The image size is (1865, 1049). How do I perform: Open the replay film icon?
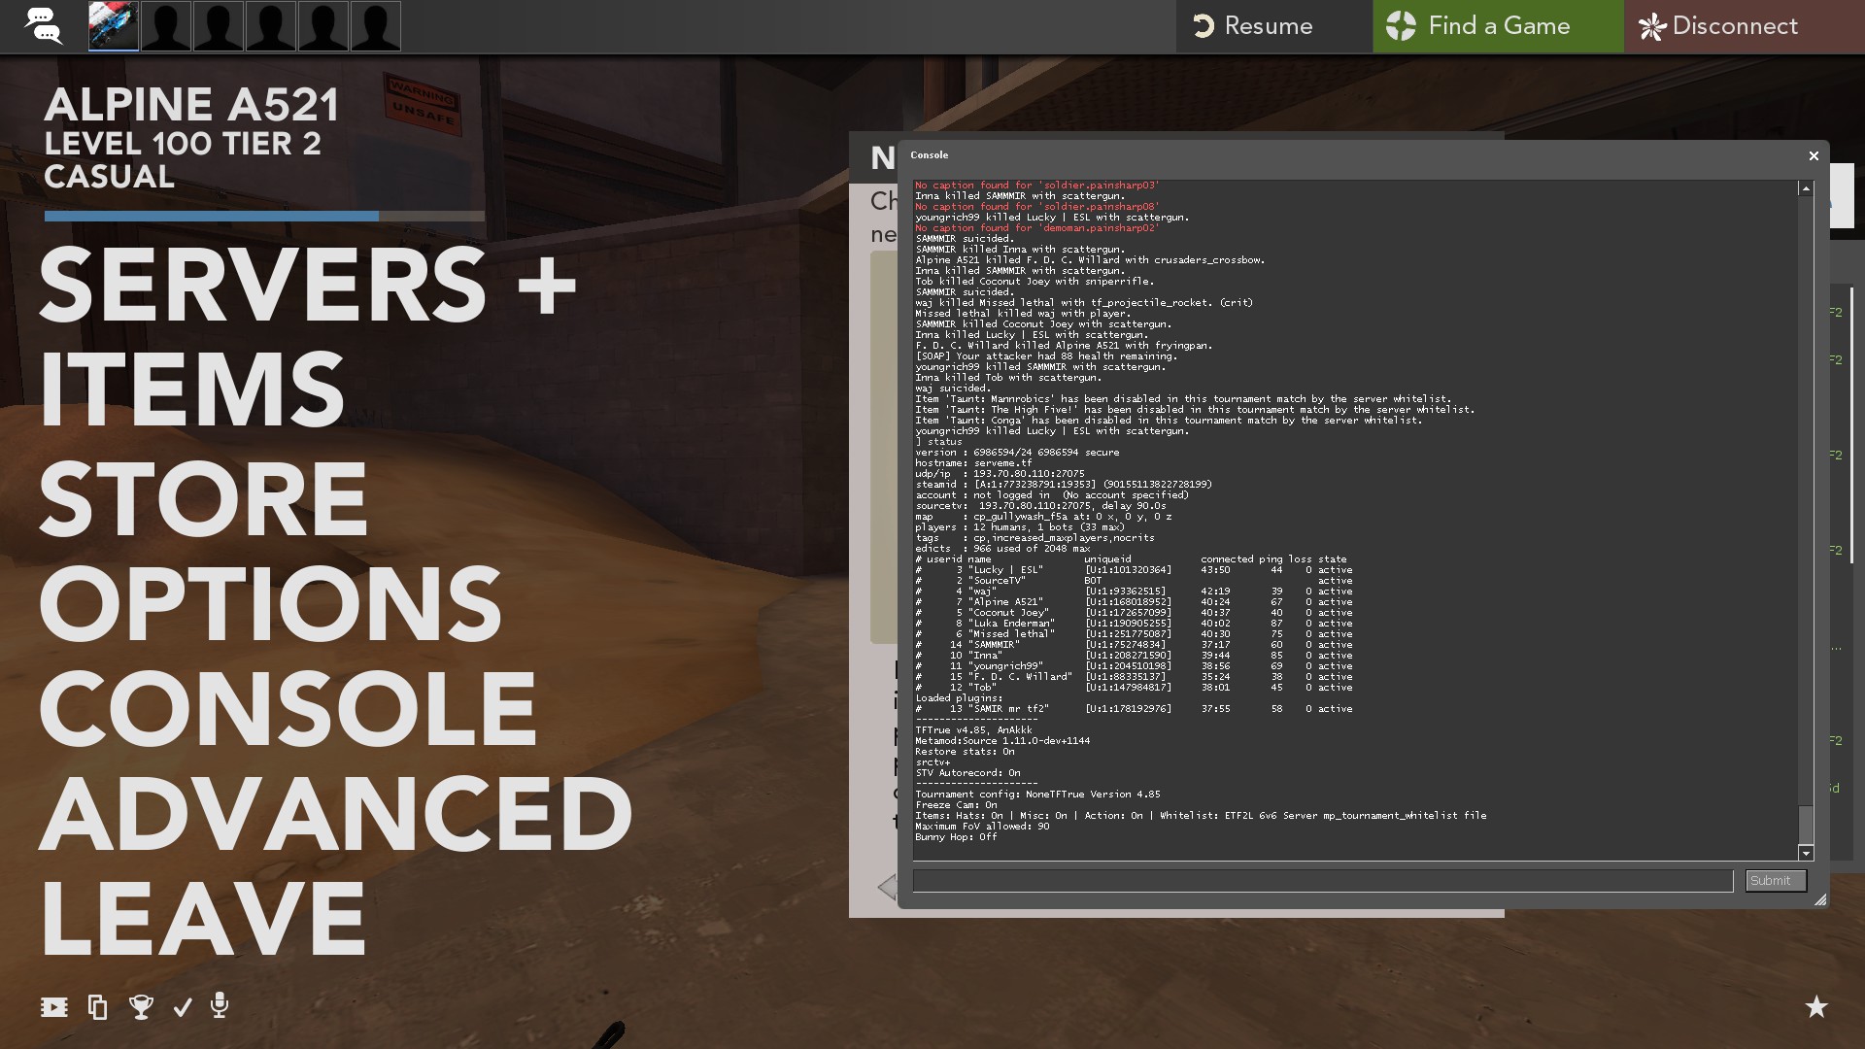pyautogui.click(x=54, y=1007)
